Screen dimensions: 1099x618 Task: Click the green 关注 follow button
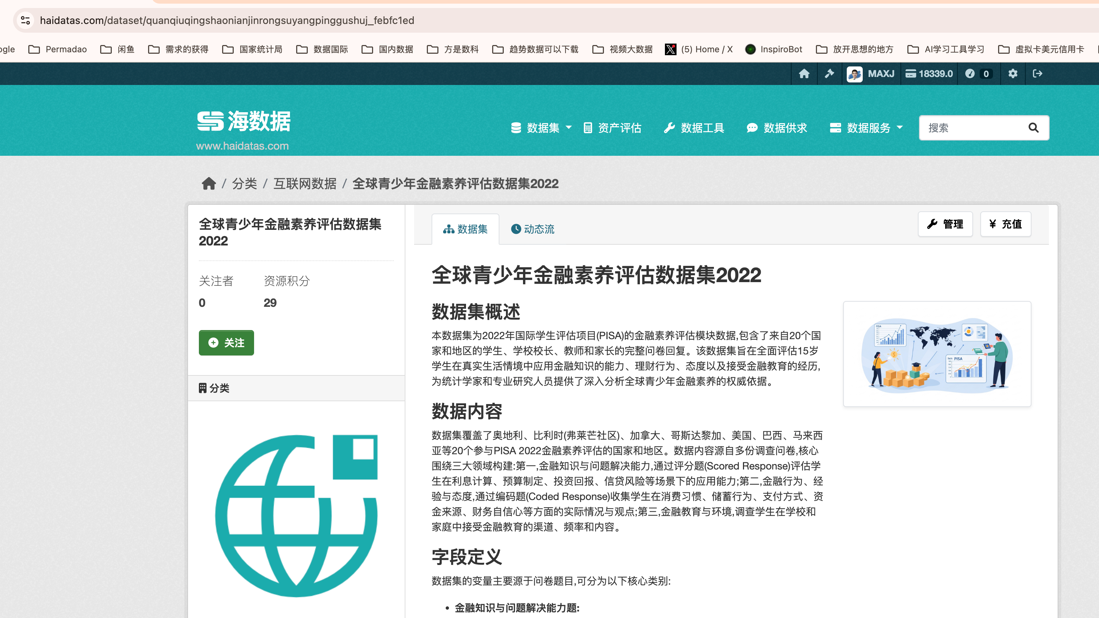226,343
